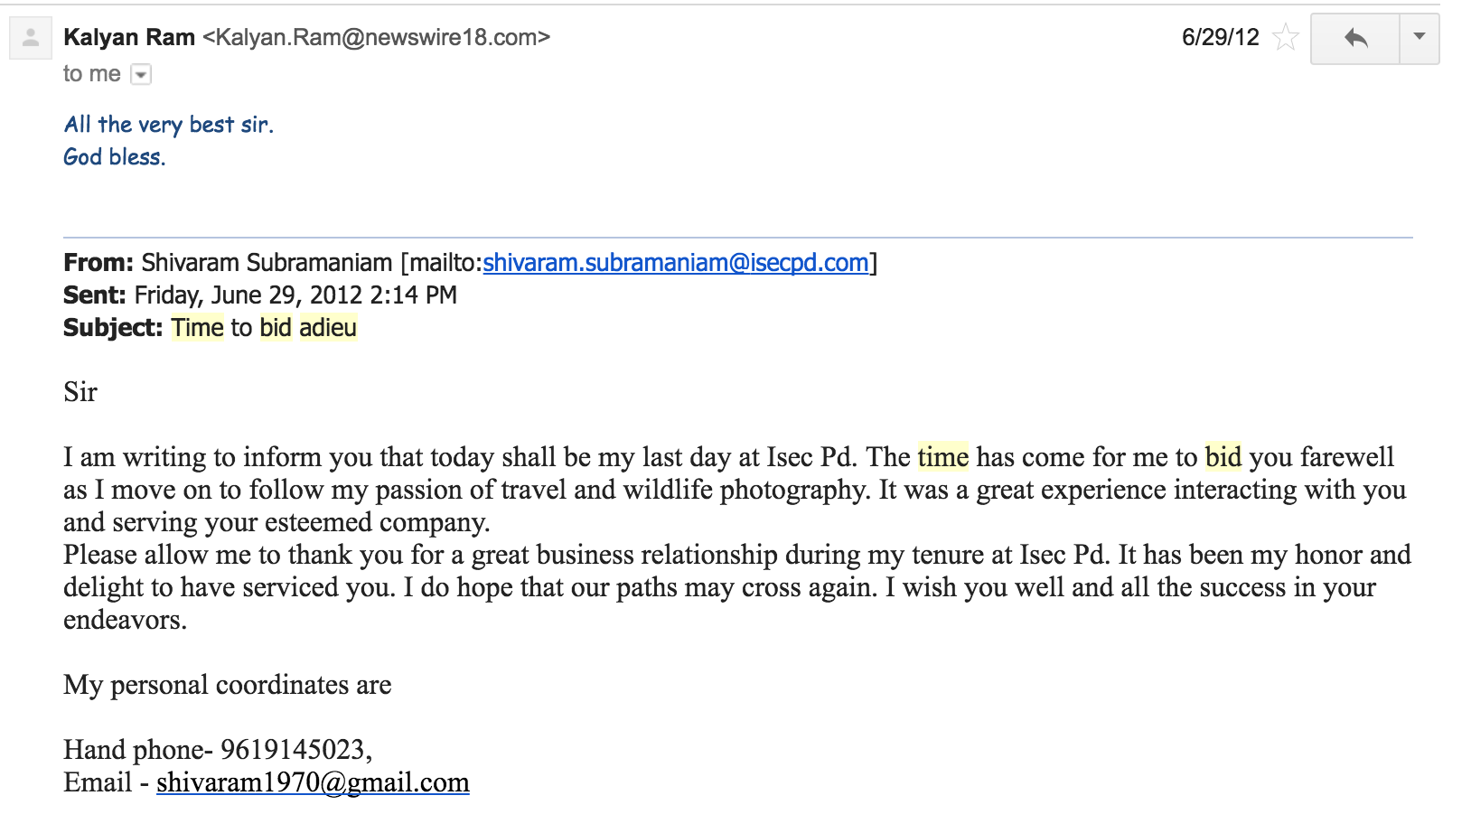Click the 6/29/12 message date
This screenshot has width=1471, height=833.
1220,38
